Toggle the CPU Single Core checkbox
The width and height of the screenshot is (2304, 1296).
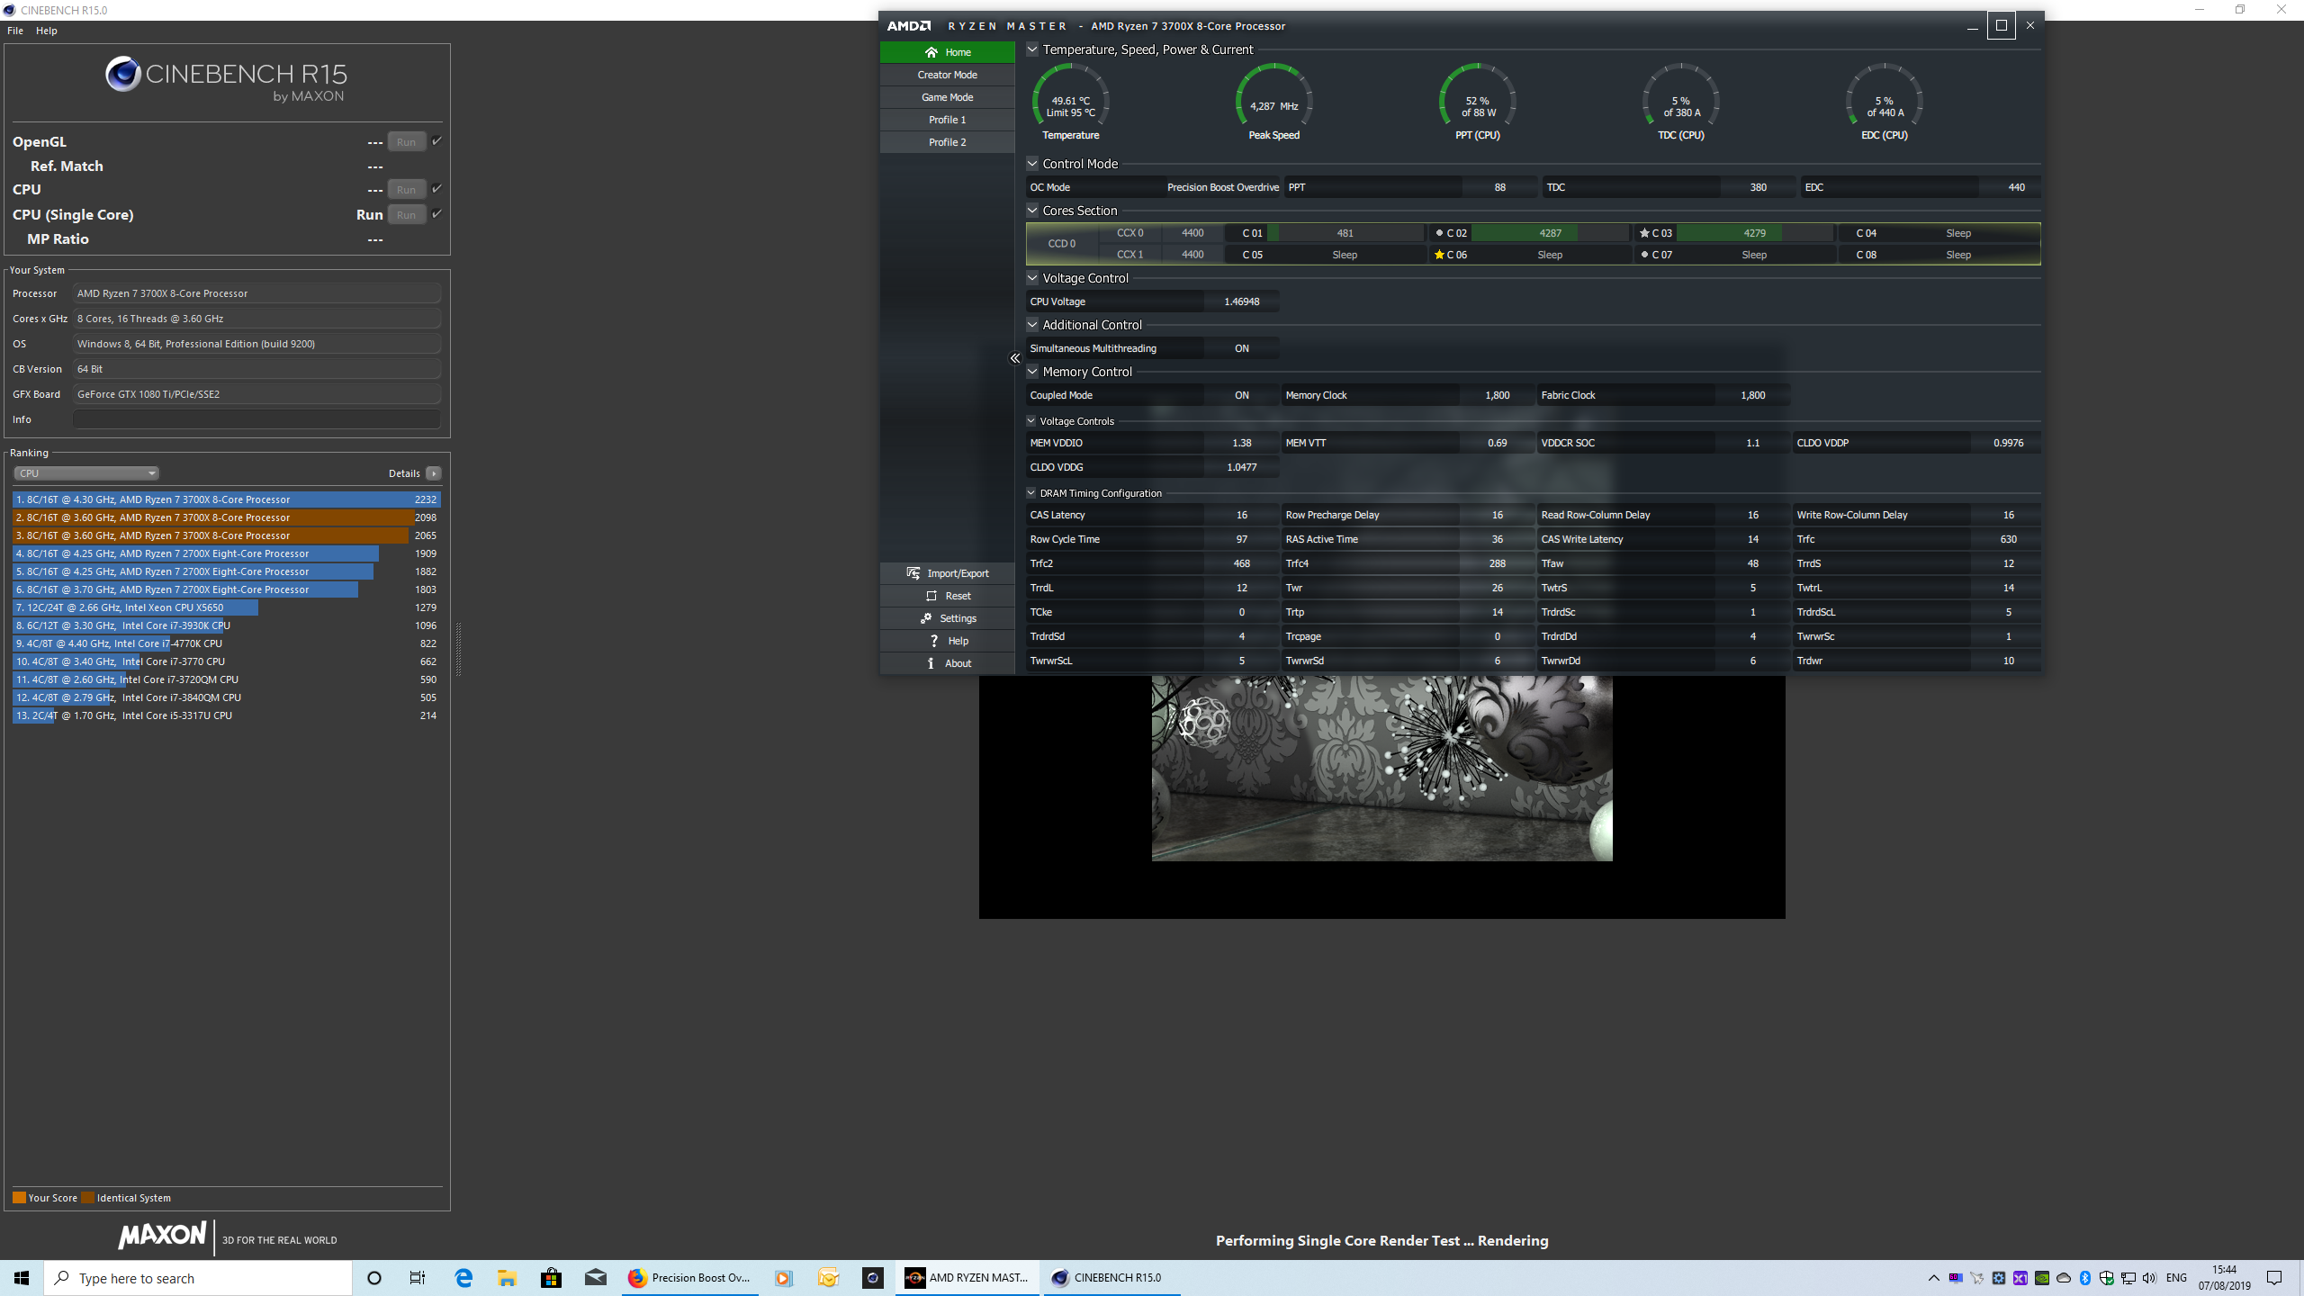click(436, 213)
